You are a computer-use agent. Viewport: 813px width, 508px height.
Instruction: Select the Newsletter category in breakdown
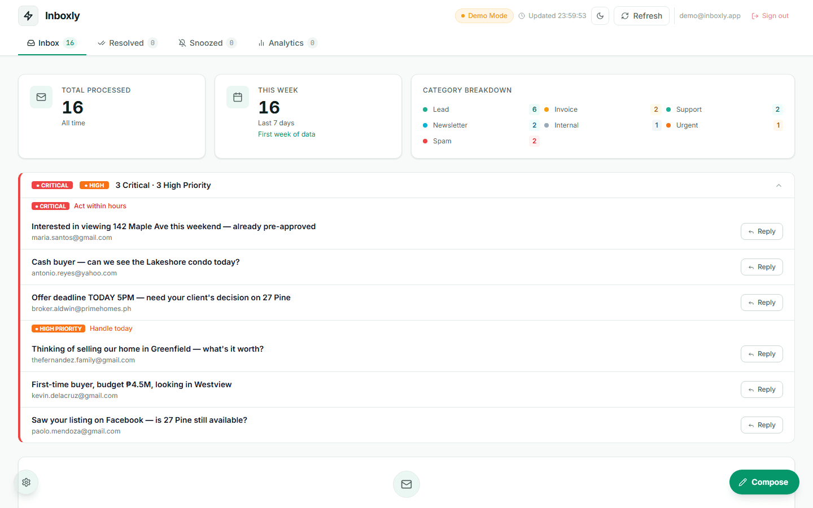pos(480,125)
